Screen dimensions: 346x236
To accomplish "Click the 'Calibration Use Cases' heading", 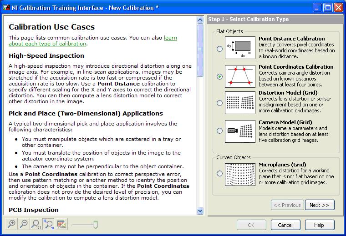I will [x=51, y=27].
